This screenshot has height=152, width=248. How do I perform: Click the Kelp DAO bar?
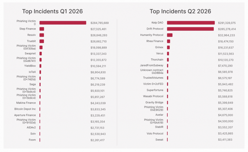coord(191,23)
